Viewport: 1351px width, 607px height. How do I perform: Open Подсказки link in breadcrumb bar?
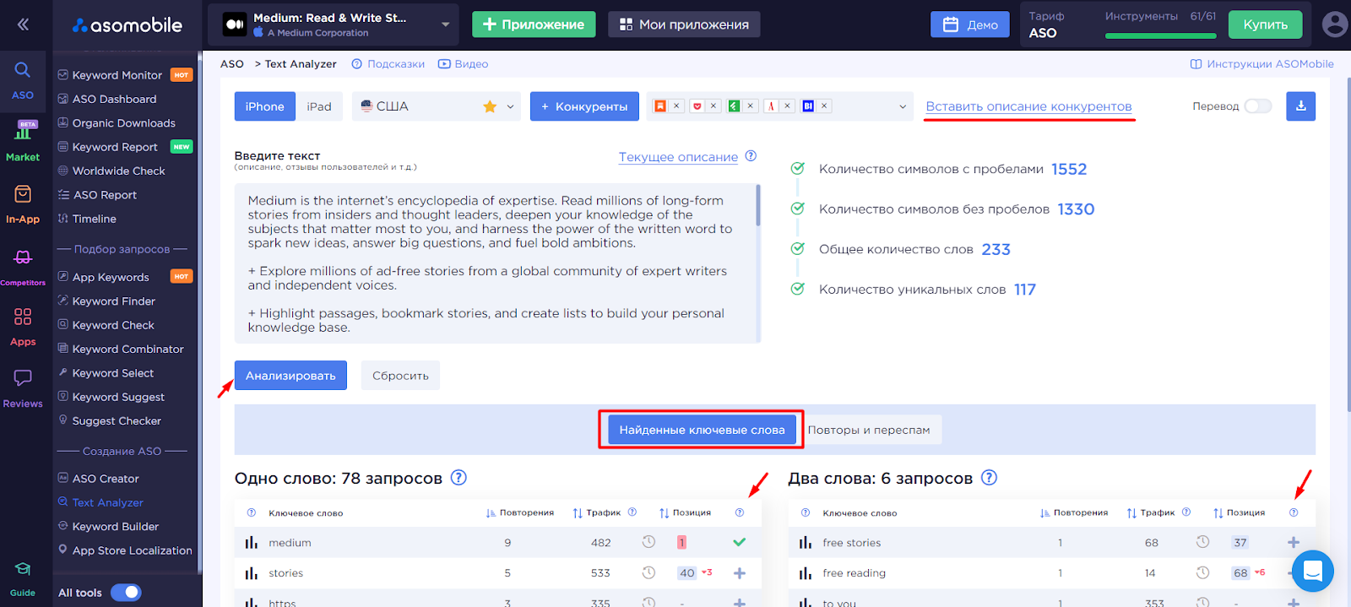point(388,64)
